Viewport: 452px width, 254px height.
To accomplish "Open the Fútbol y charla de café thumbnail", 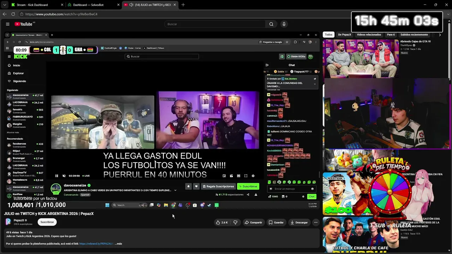I will (x=361, y=234).
